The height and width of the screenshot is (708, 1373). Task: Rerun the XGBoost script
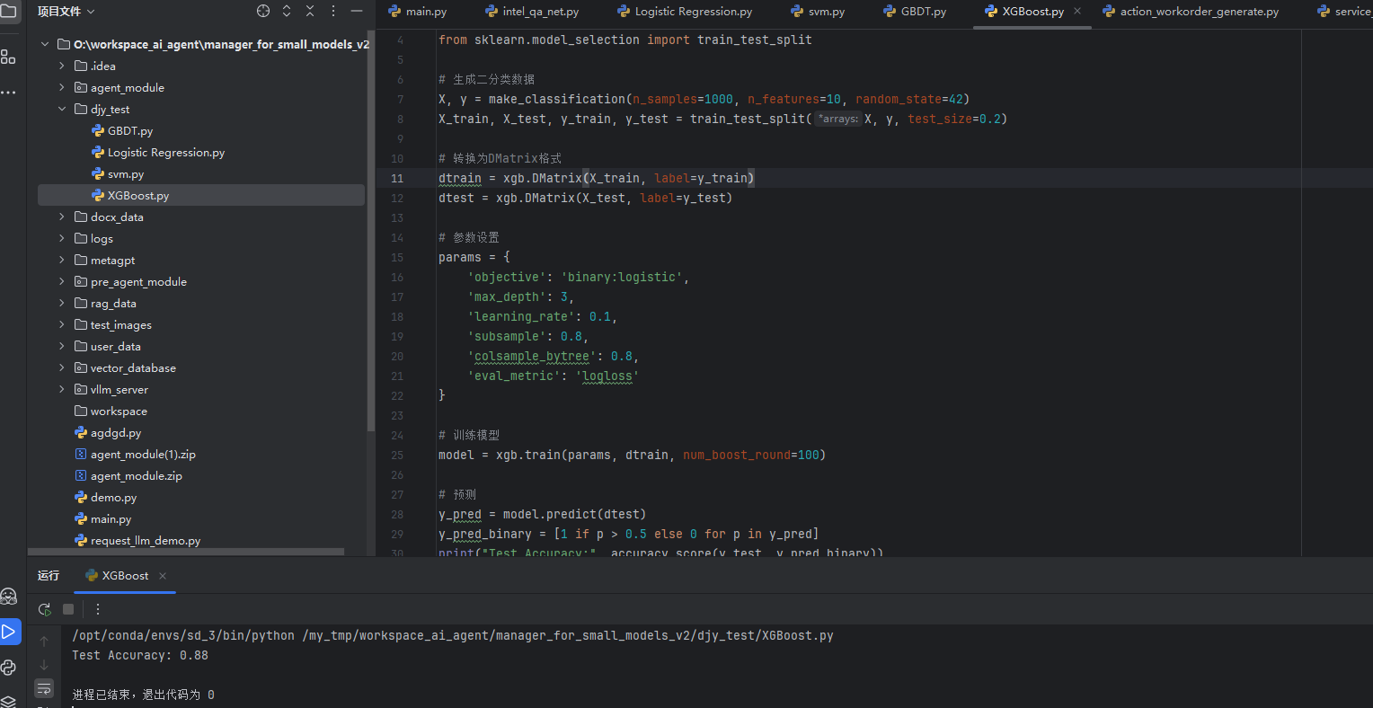[44, 609]
